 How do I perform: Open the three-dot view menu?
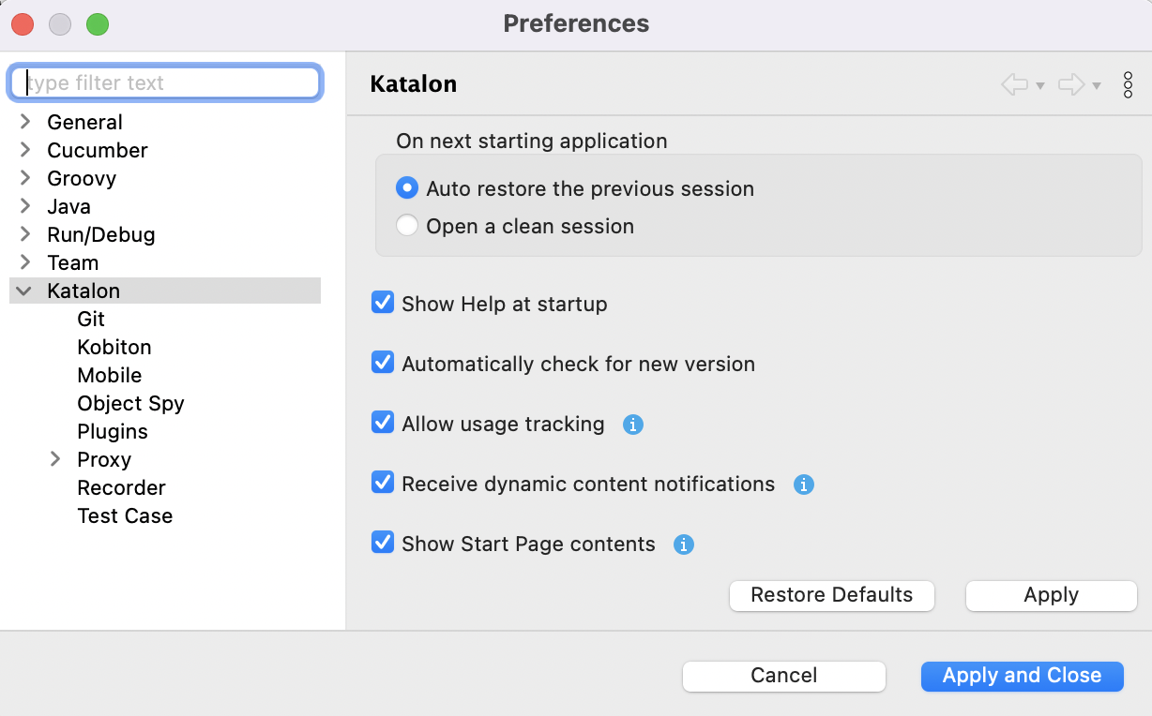pyautogui.click(x=1127, y=84)
